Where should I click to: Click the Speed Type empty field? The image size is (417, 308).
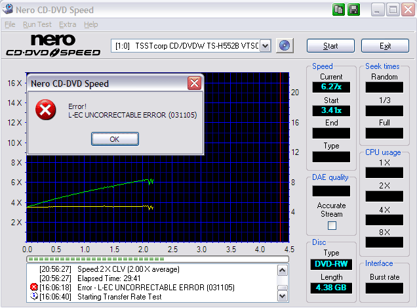coord(331,157)
